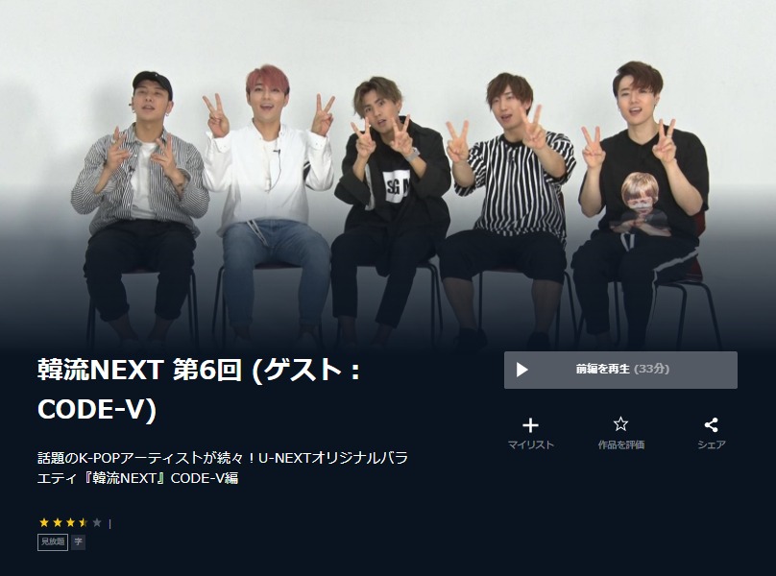Click the member wearing a black cap
This screenshot has width=776, height=576.
(x=141, y=207)
